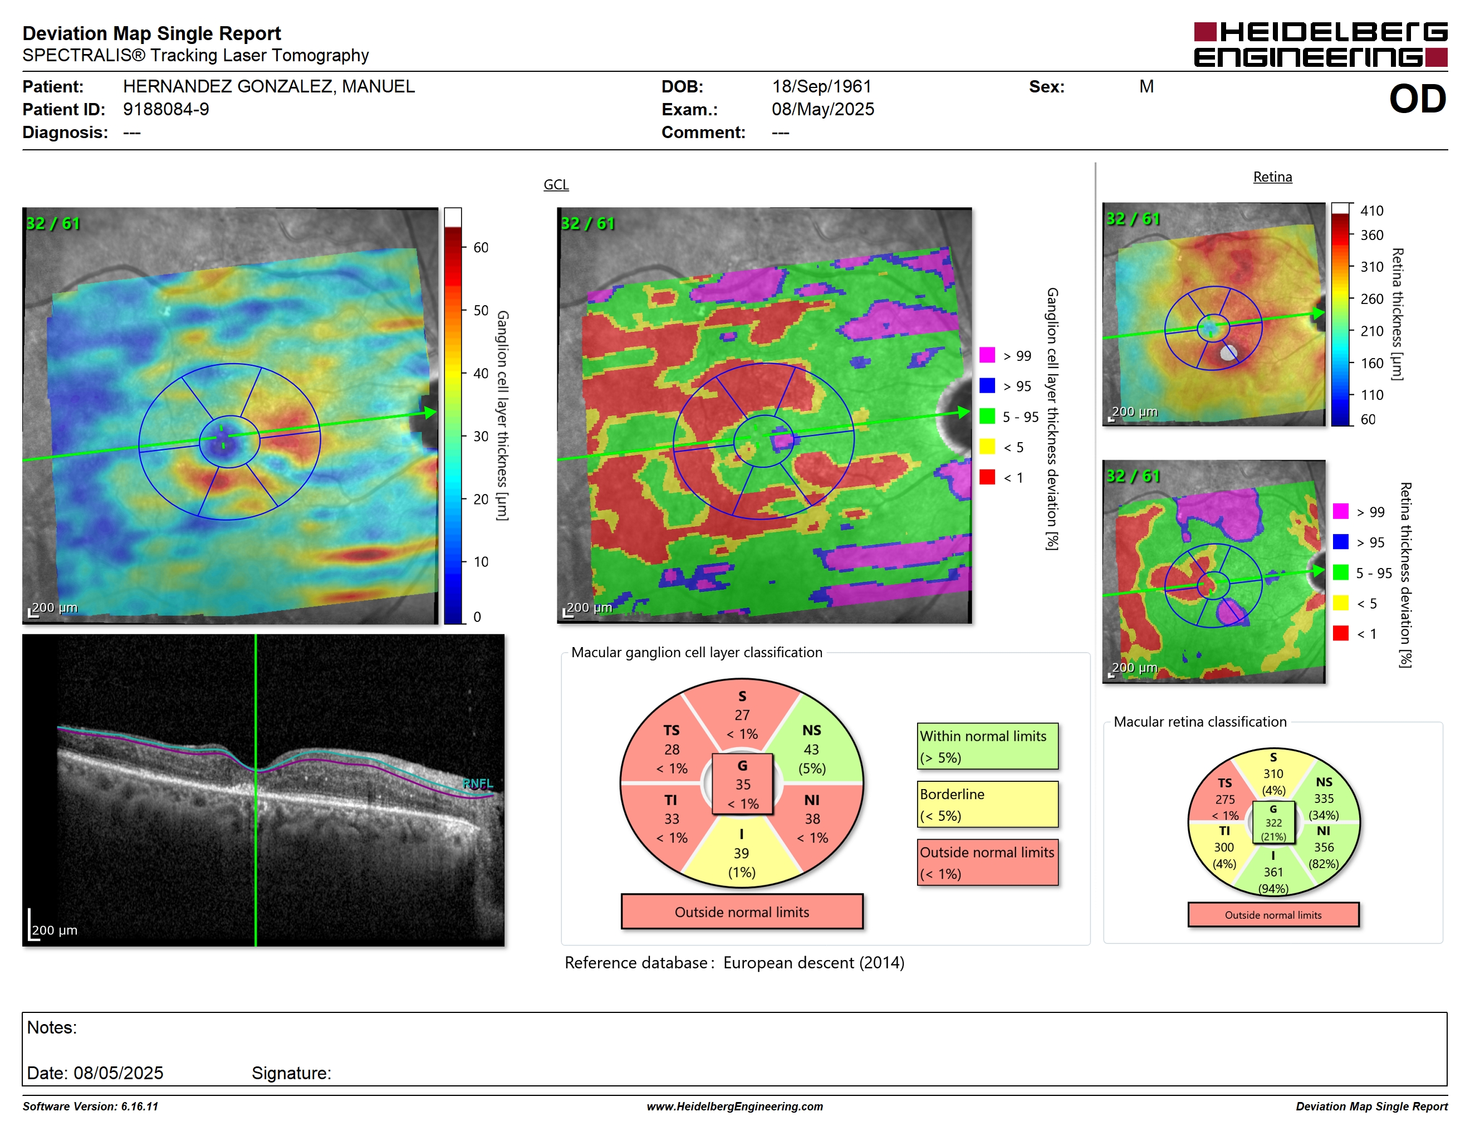Click Macular retina classification heading
This screenshot has height=1136, width=1470.
coord(1199,722)
